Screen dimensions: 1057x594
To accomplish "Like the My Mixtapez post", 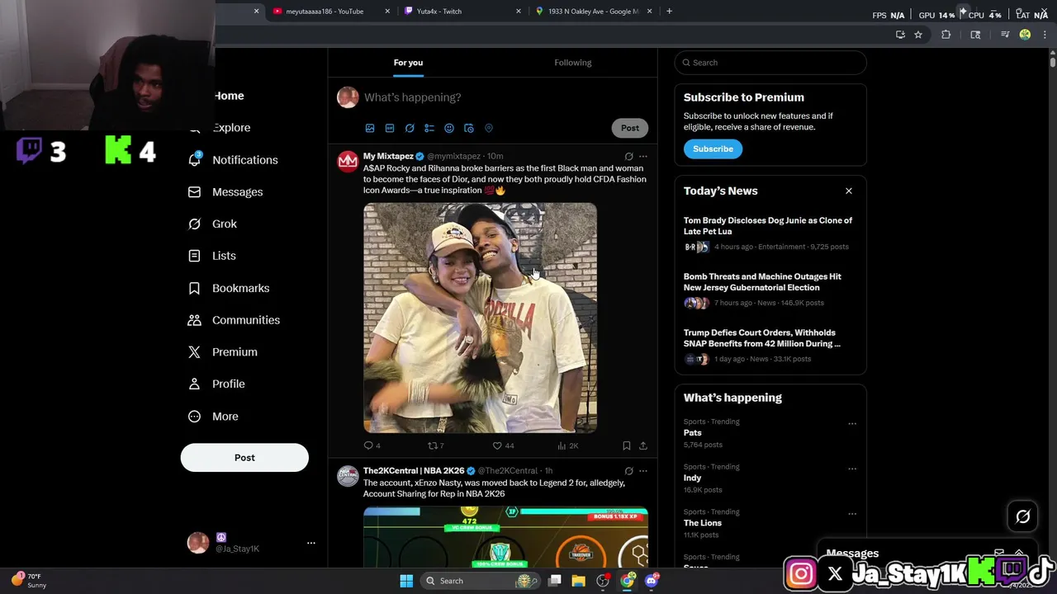I will tap(497, 445).
